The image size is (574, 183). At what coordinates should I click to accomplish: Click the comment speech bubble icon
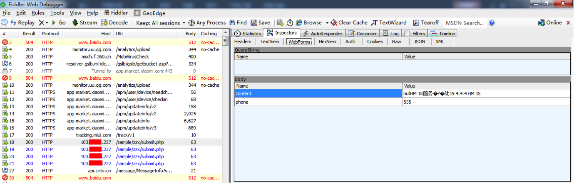tap(5, 23)
